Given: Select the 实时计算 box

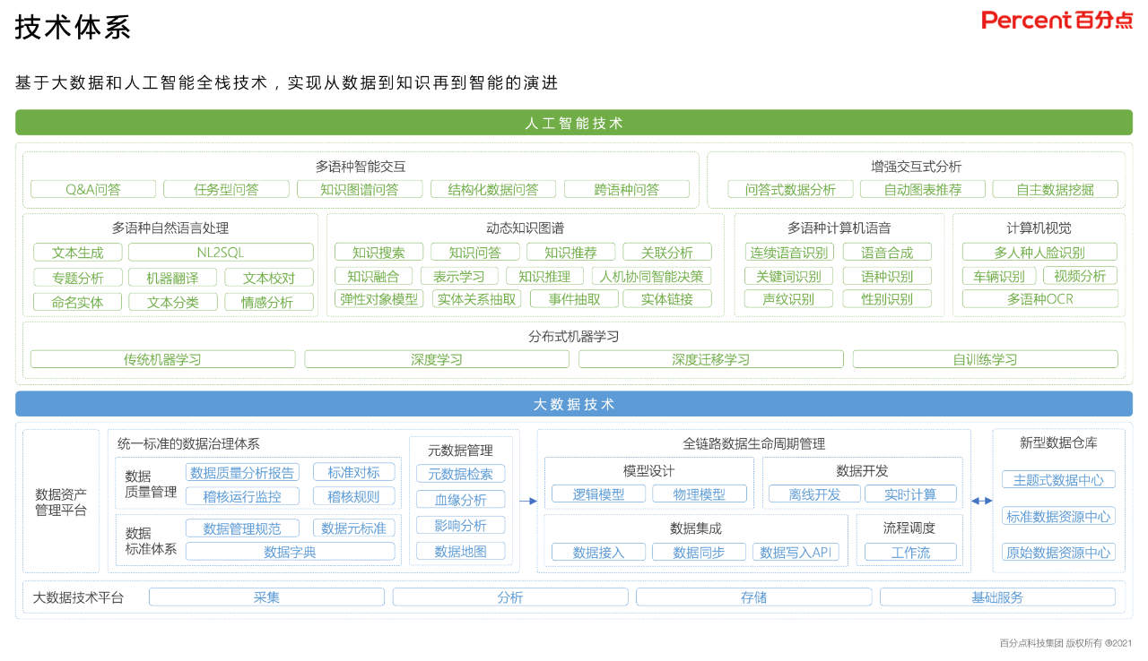Looking at the screenshot, I should (x=910, y=494).
